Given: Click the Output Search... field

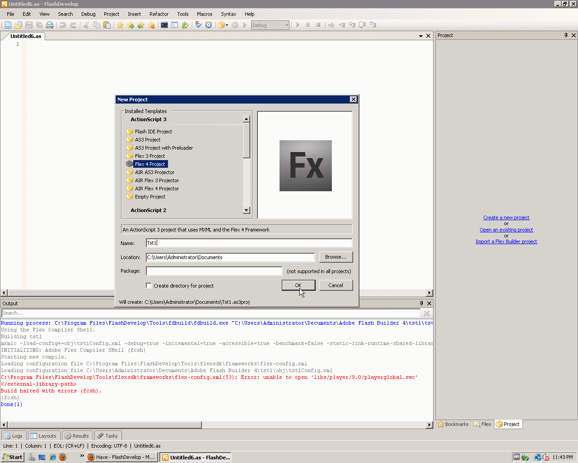Looking at the screenshot, I should click(x=210, y=313).
